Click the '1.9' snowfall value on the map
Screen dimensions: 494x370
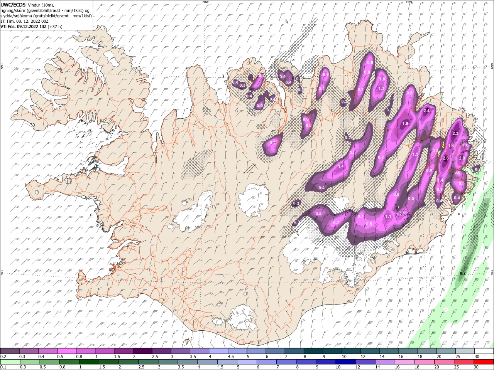point(405,124)
